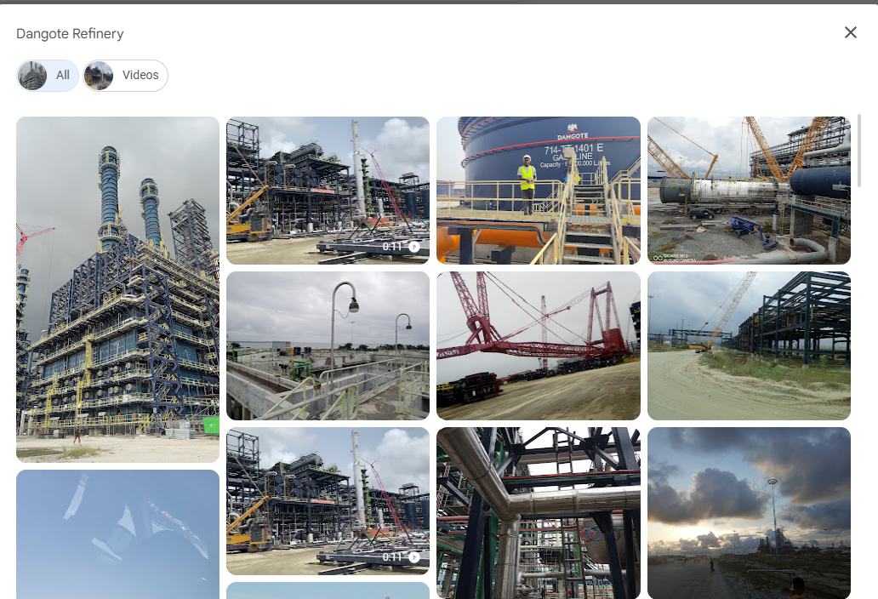The width and height of the screenshot is (878, 599).
Task: Select the All photos filter chip
Action: click(48, 75)
